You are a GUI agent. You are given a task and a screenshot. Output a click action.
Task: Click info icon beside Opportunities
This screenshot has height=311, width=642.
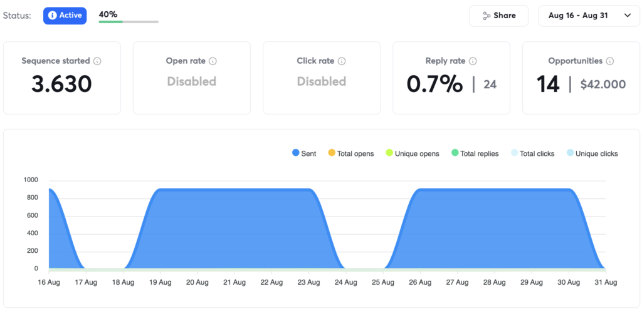pyautogui.click(x=610, y=61)
